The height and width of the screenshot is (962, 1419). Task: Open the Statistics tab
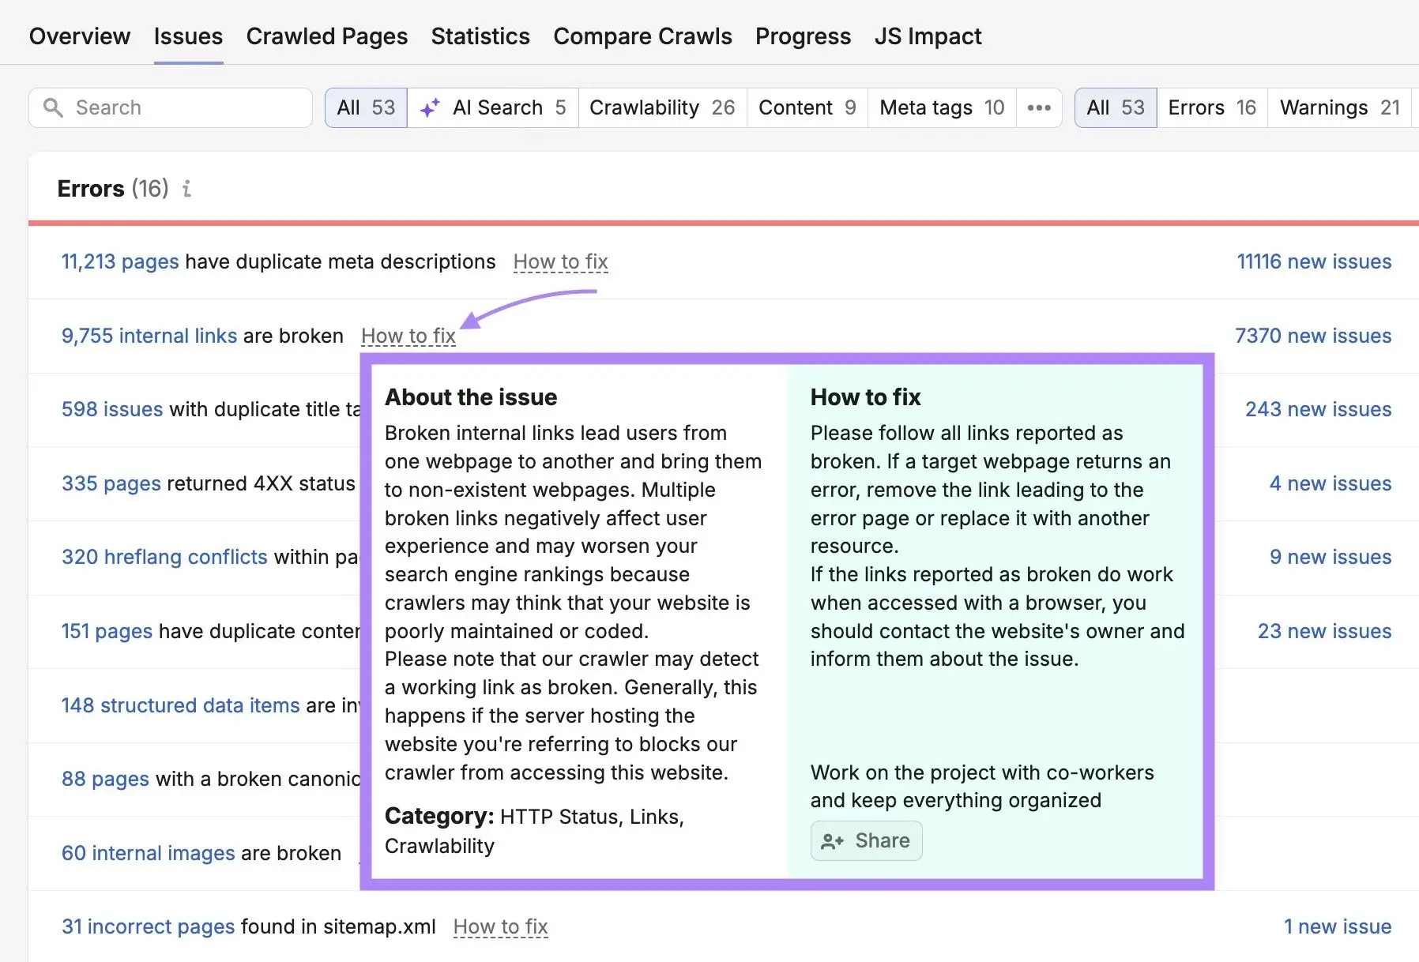(480, 36)
